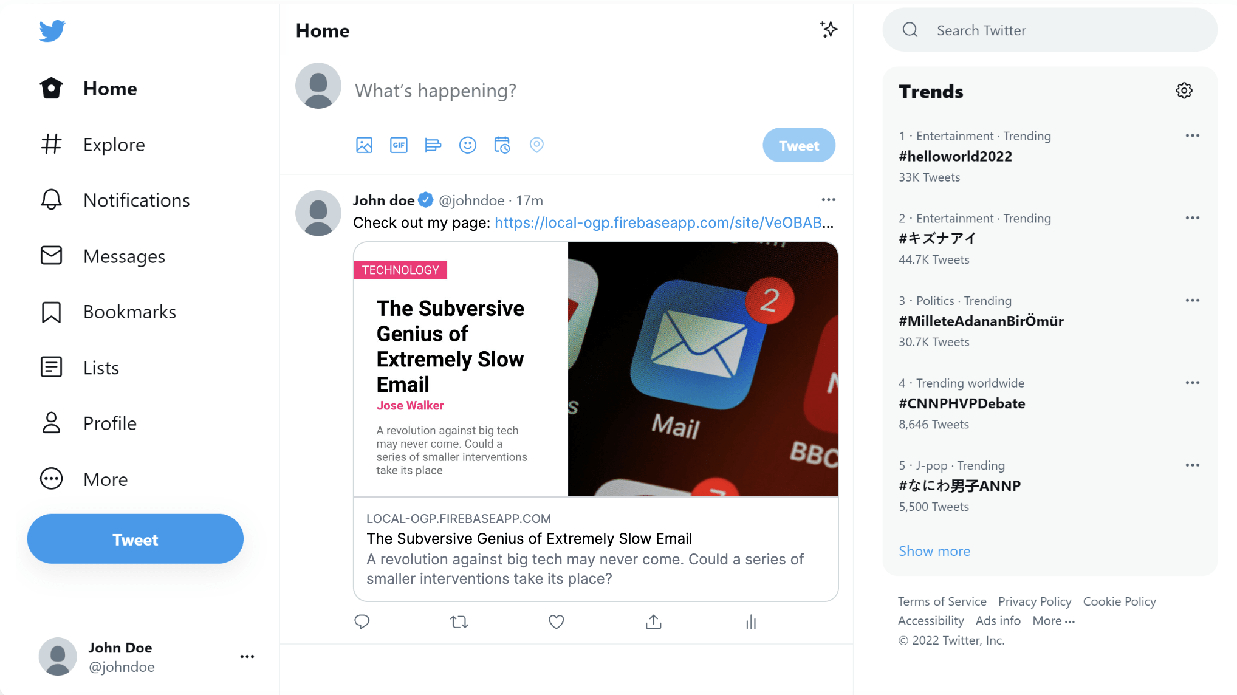The image size is (1237, 695).
Task: Open Trends settings gear
Action: (x=1184, y=91)
